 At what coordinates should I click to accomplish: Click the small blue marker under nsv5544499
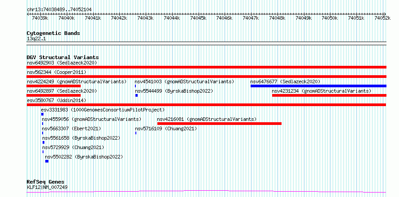136,95
